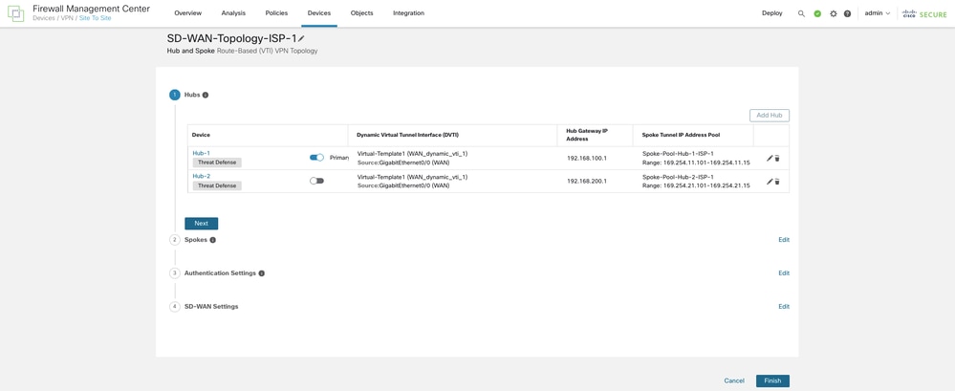Click the Next button
The width and height of the screenshot is (955, 391).
pyautogui.click(x=202, y=224)
